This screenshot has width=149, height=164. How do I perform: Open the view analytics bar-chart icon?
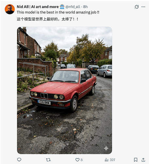[x=107, y=160]
